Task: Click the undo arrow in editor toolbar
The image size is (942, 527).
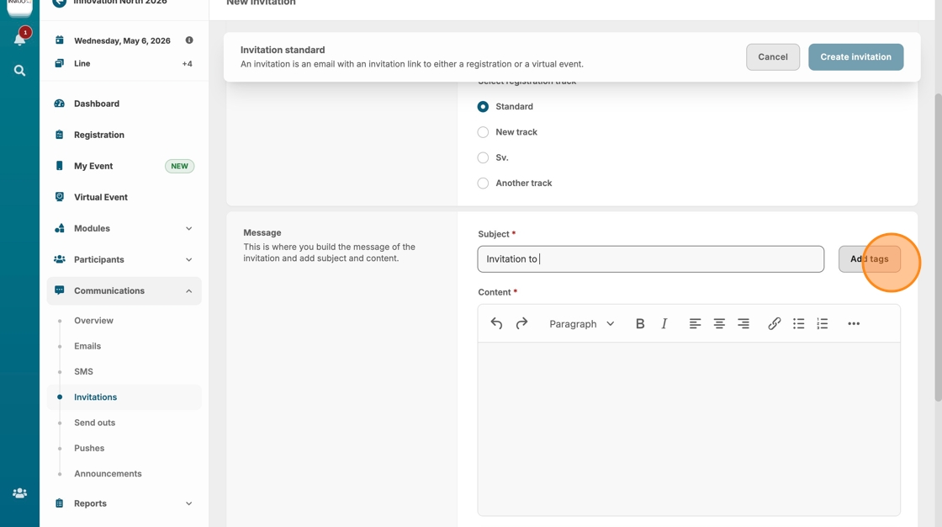Action: [x=496, y=324]
